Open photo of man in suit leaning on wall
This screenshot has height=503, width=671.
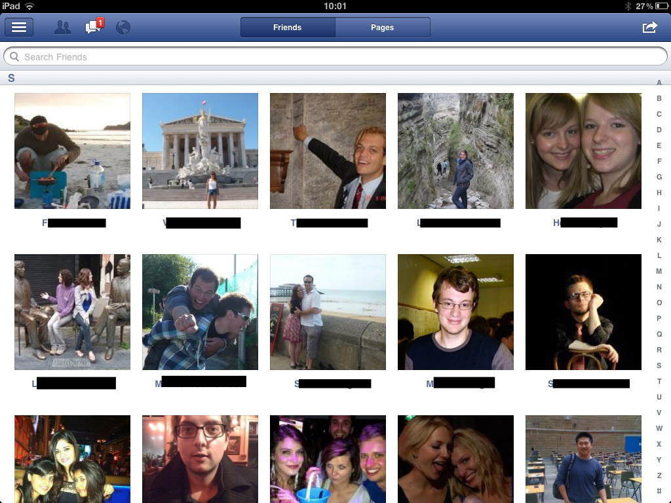(328, 151)
